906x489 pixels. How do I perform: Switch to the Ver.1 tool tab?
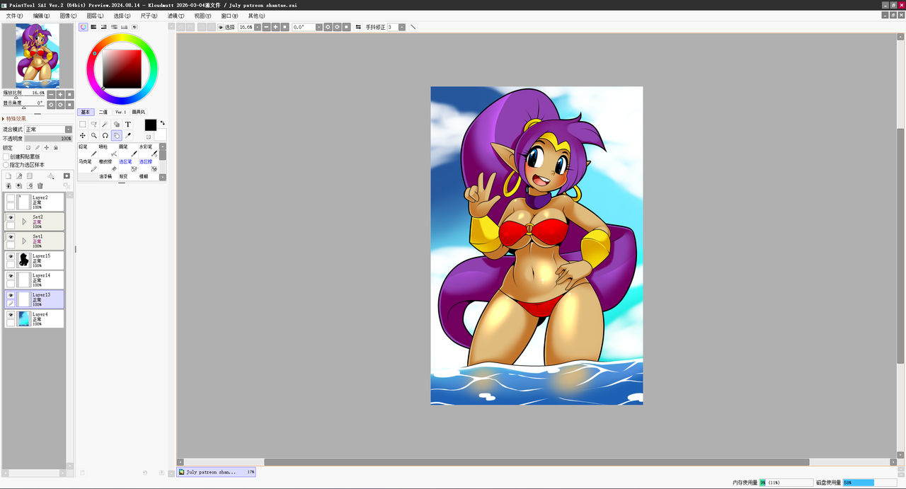120,112
